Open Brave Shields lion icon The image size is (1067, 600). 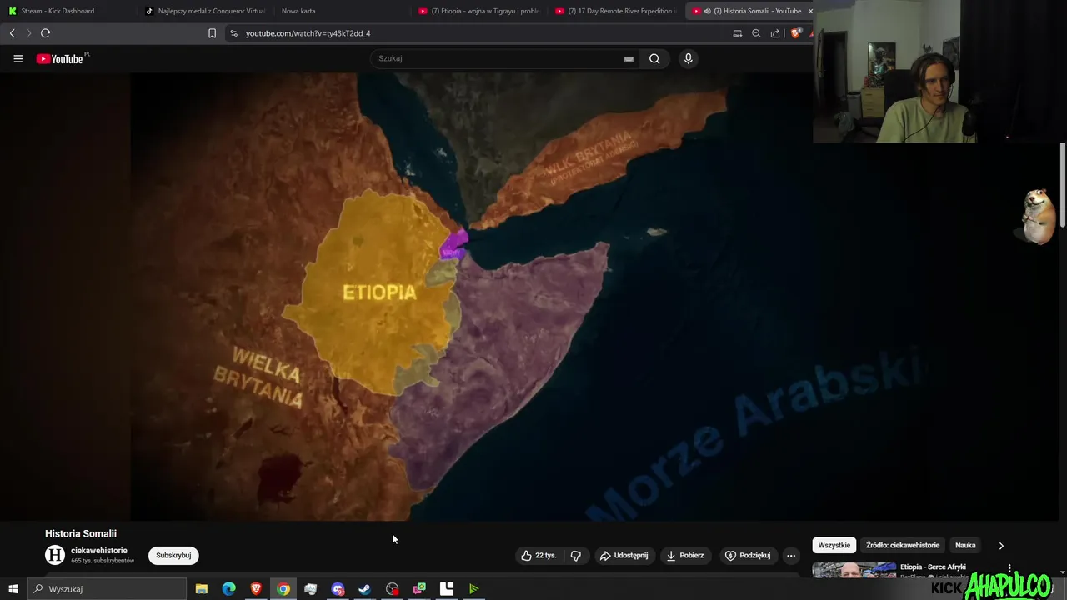tap(795, 33)
